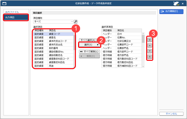Click the window icon in the title bar
Viewport: 187px width, 119px height.
[x=4, y=4]
